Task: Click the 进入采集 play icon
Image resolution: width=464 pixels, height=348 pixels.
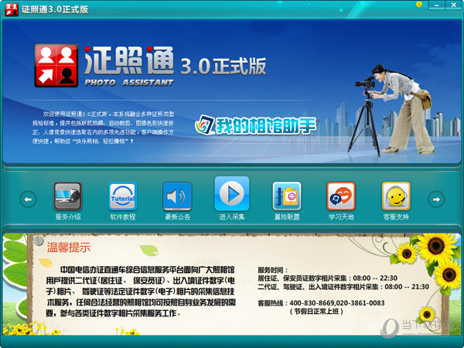Action: (x=232, y=194)
